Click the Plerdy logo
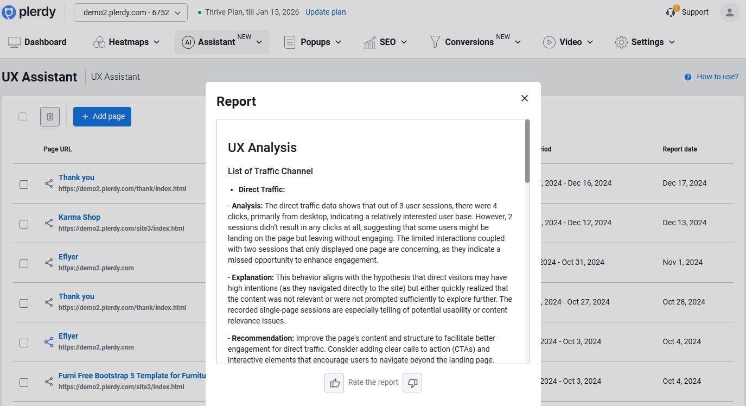746x406 pixels. 29,11
